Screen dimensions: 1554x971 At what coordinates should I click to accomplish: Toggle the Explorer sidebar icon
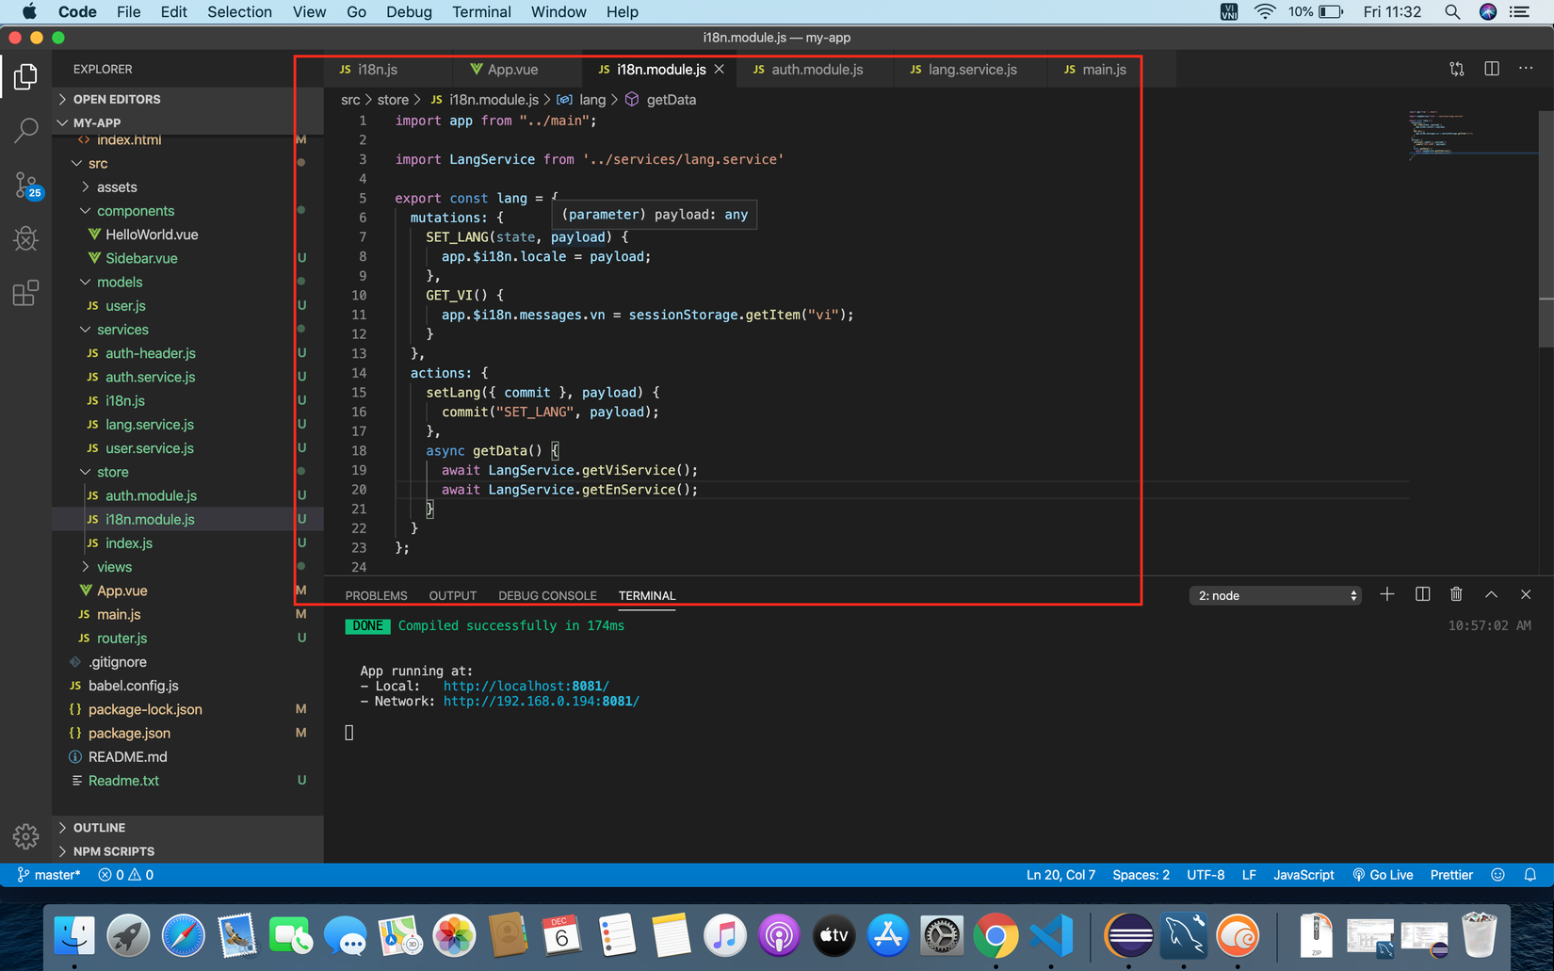(25, 76)
